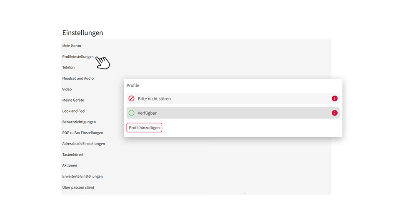Open Meine Geräte section
Viewport: 400px width, 216px height.
pyautogui.click(x=73, y=100)
